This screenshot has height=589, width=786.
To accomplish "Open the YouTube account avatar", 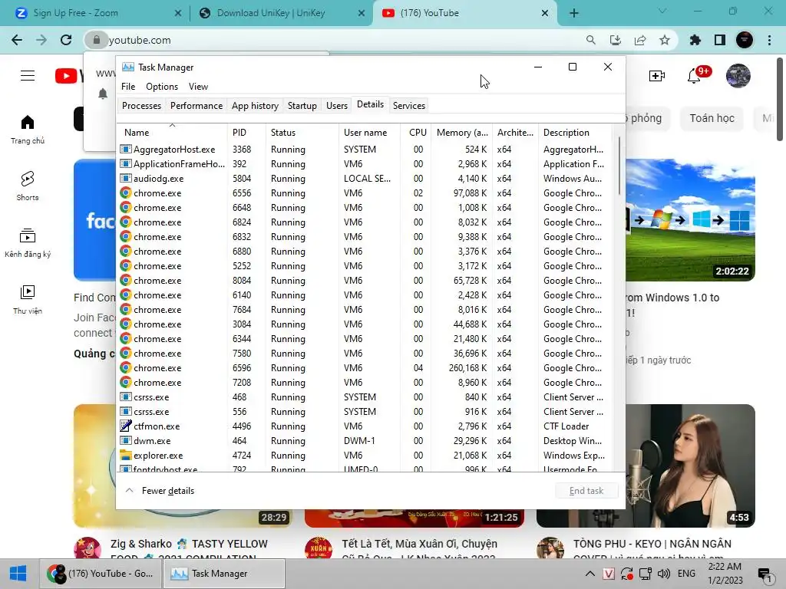I will tap(738, 76).
